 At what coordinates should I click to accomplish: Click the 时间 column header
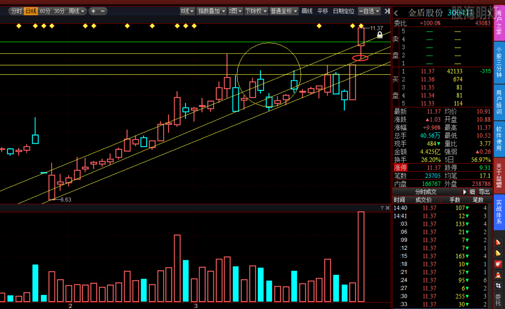point(399,200)
